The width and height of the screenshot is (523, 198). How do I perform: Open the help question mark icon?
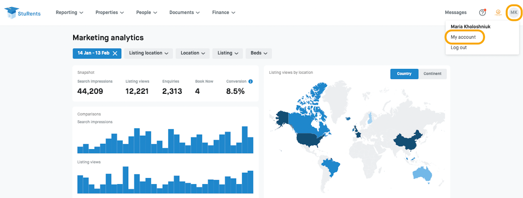pos(483,13)
